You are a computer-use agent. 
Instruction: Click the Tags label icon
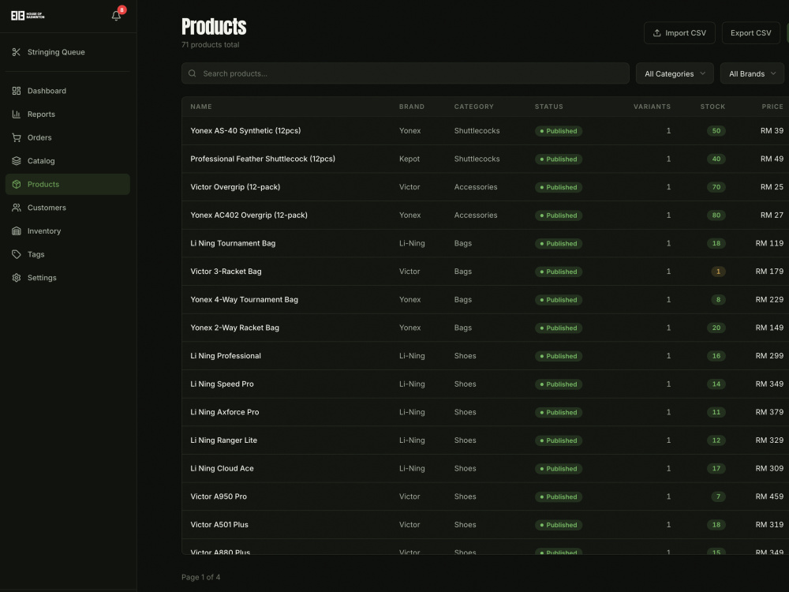pos(16,254)
